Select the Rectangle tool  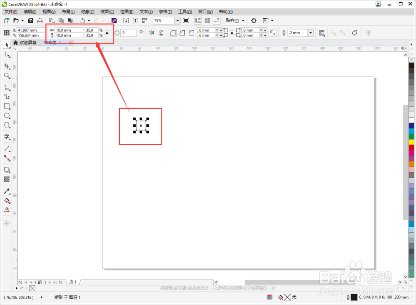click(7, 106)
